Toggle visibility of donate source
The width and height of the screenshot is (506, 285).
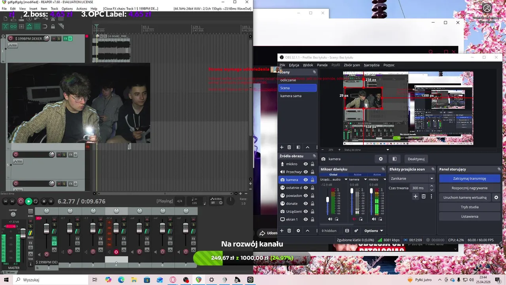coord(306,203)
